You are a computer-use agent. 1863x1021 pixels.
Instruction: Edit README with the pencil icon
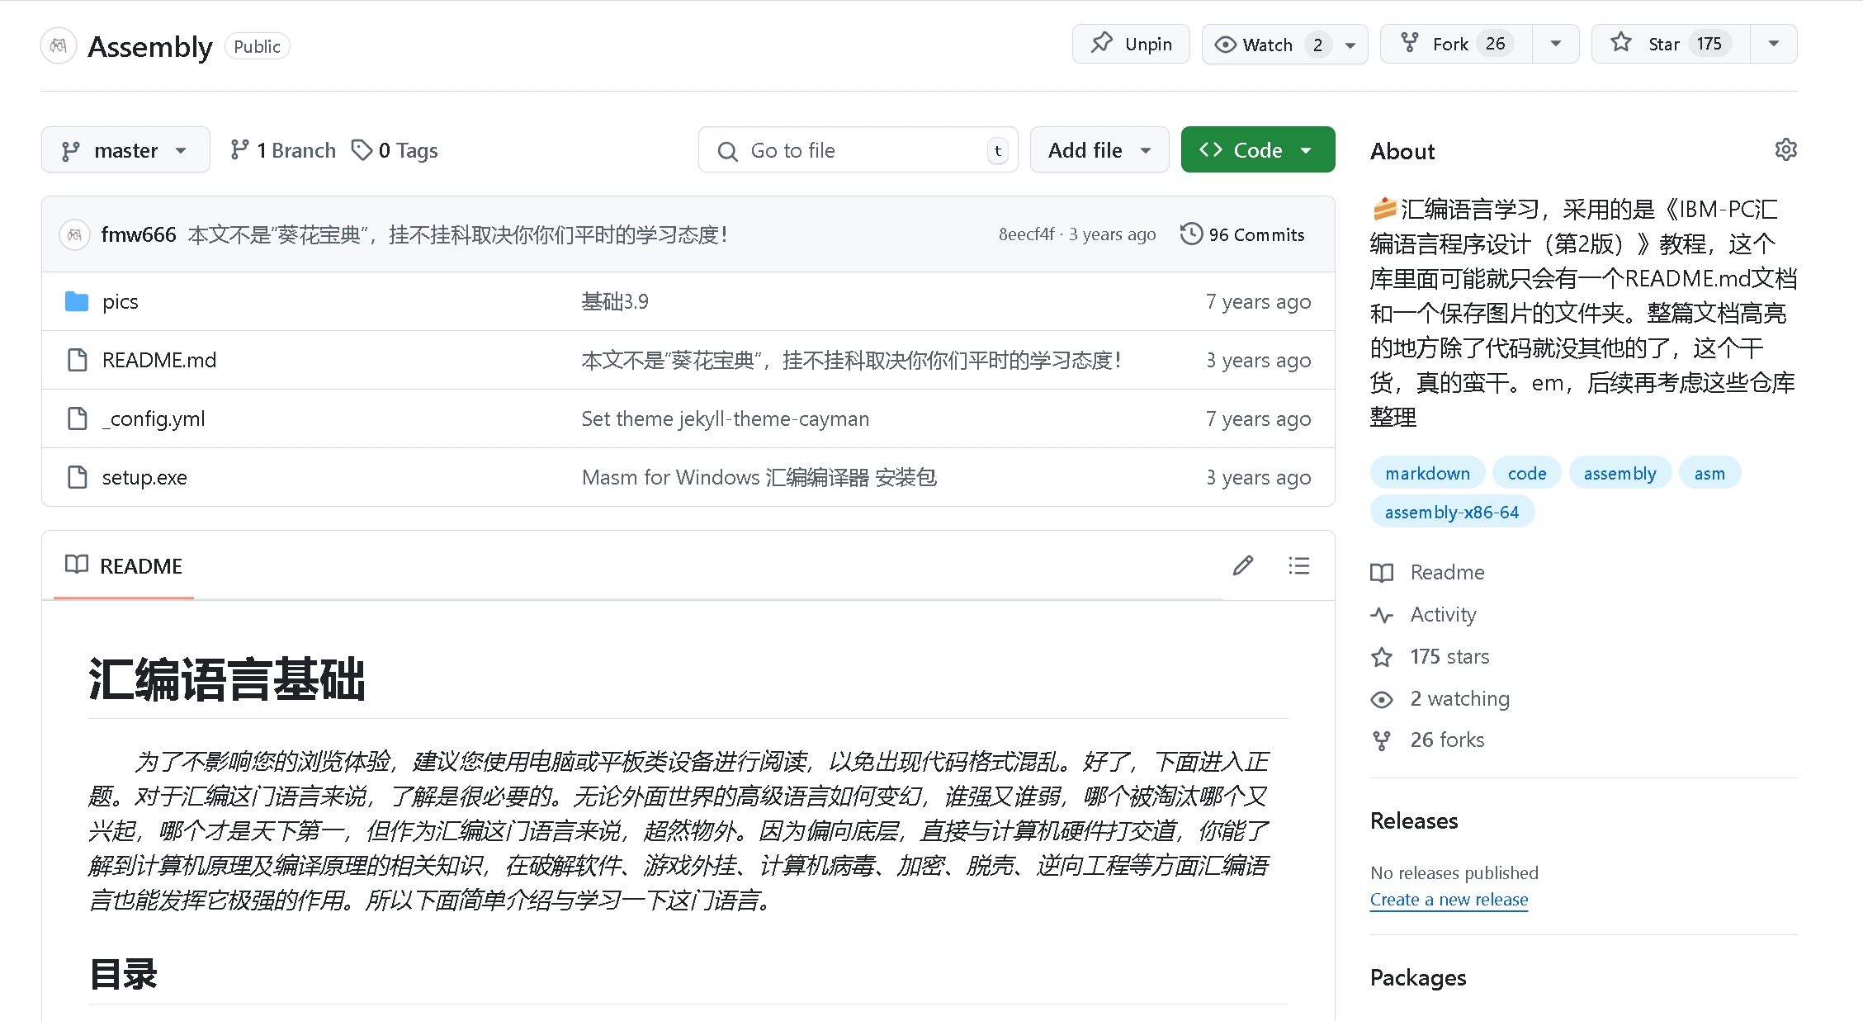pyautogui.click(x=1243, y=565)
